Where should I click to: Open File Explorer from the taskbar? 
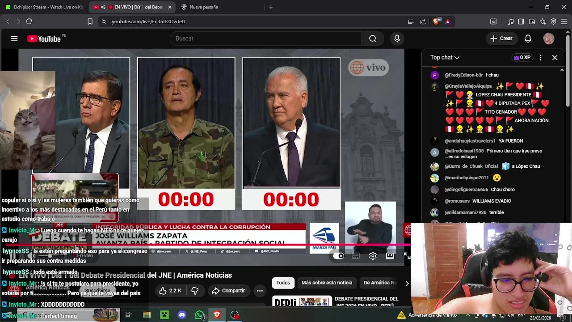pos(147,315)
